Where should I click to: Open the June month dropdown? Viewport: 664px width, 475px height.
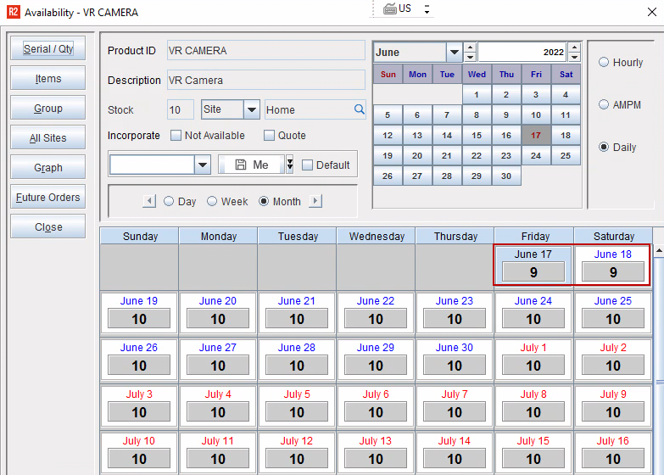(x=454, y=53)
